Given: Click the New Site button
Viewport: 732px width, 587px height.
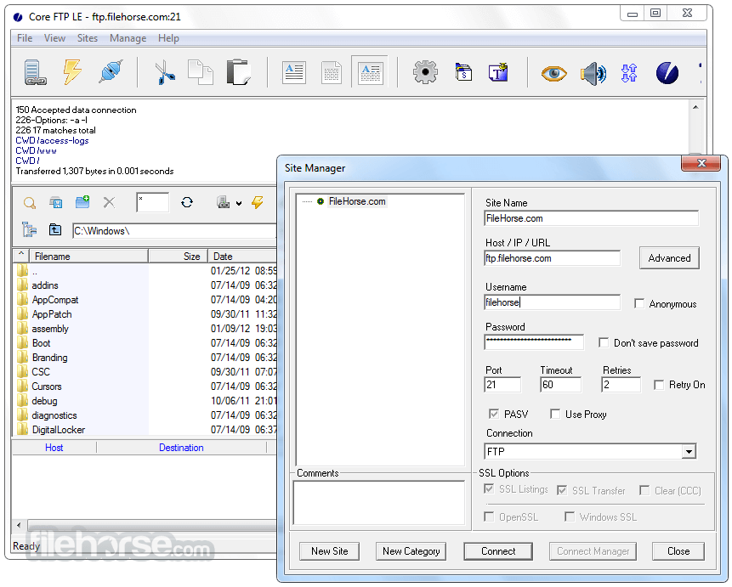Looking at the screenshot, I should pos(330,551).
